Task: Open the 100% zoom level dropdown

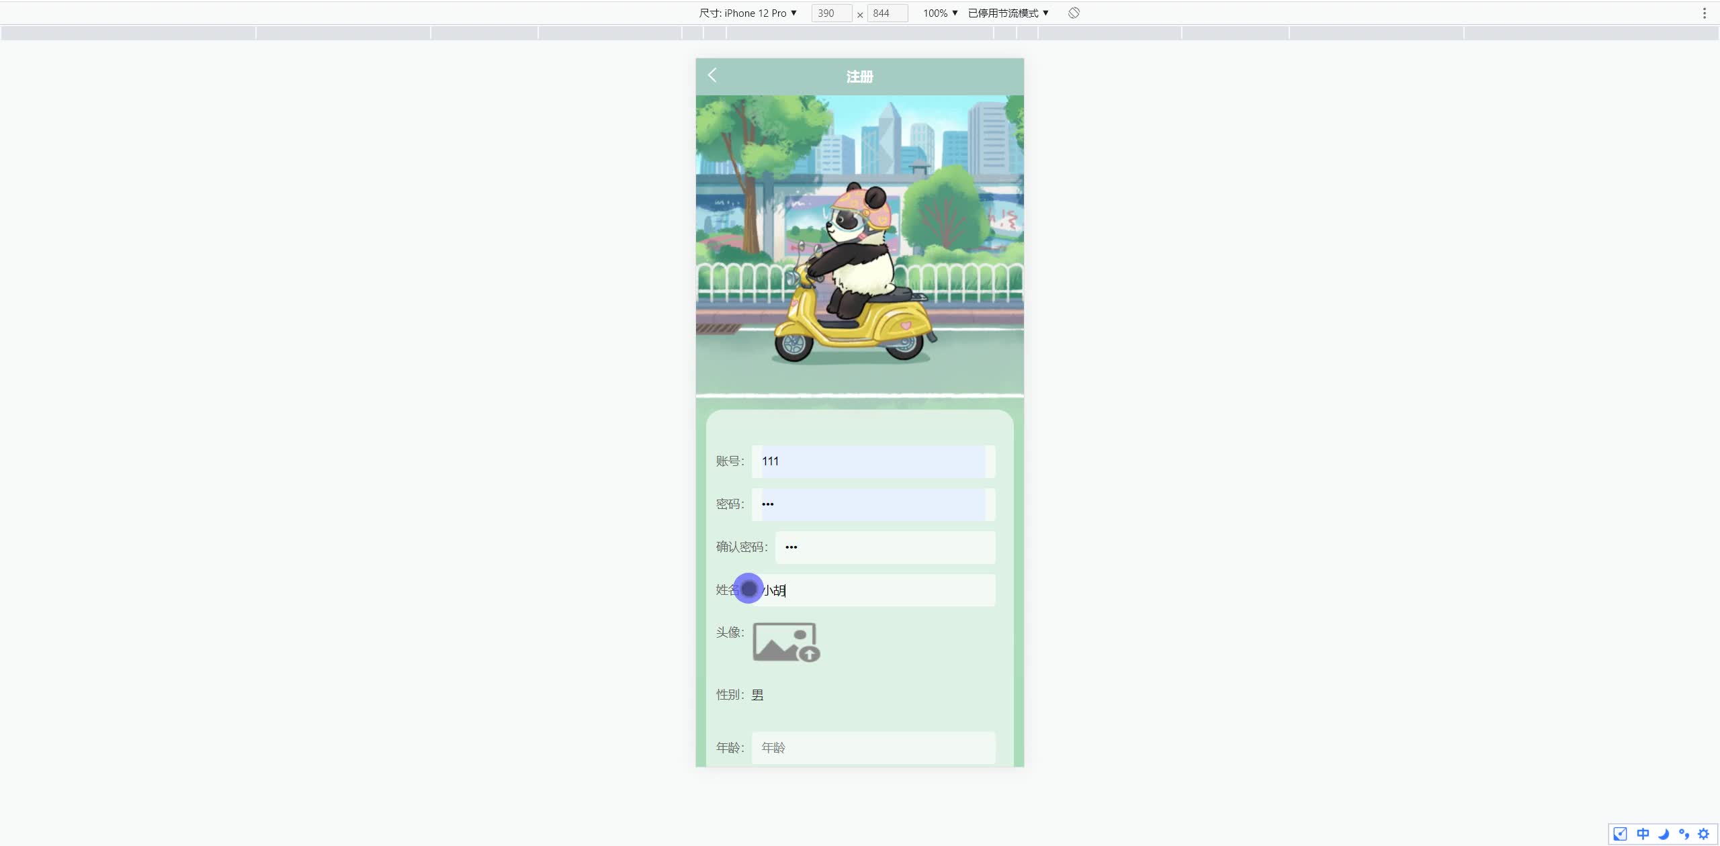Action: [940, 13]
